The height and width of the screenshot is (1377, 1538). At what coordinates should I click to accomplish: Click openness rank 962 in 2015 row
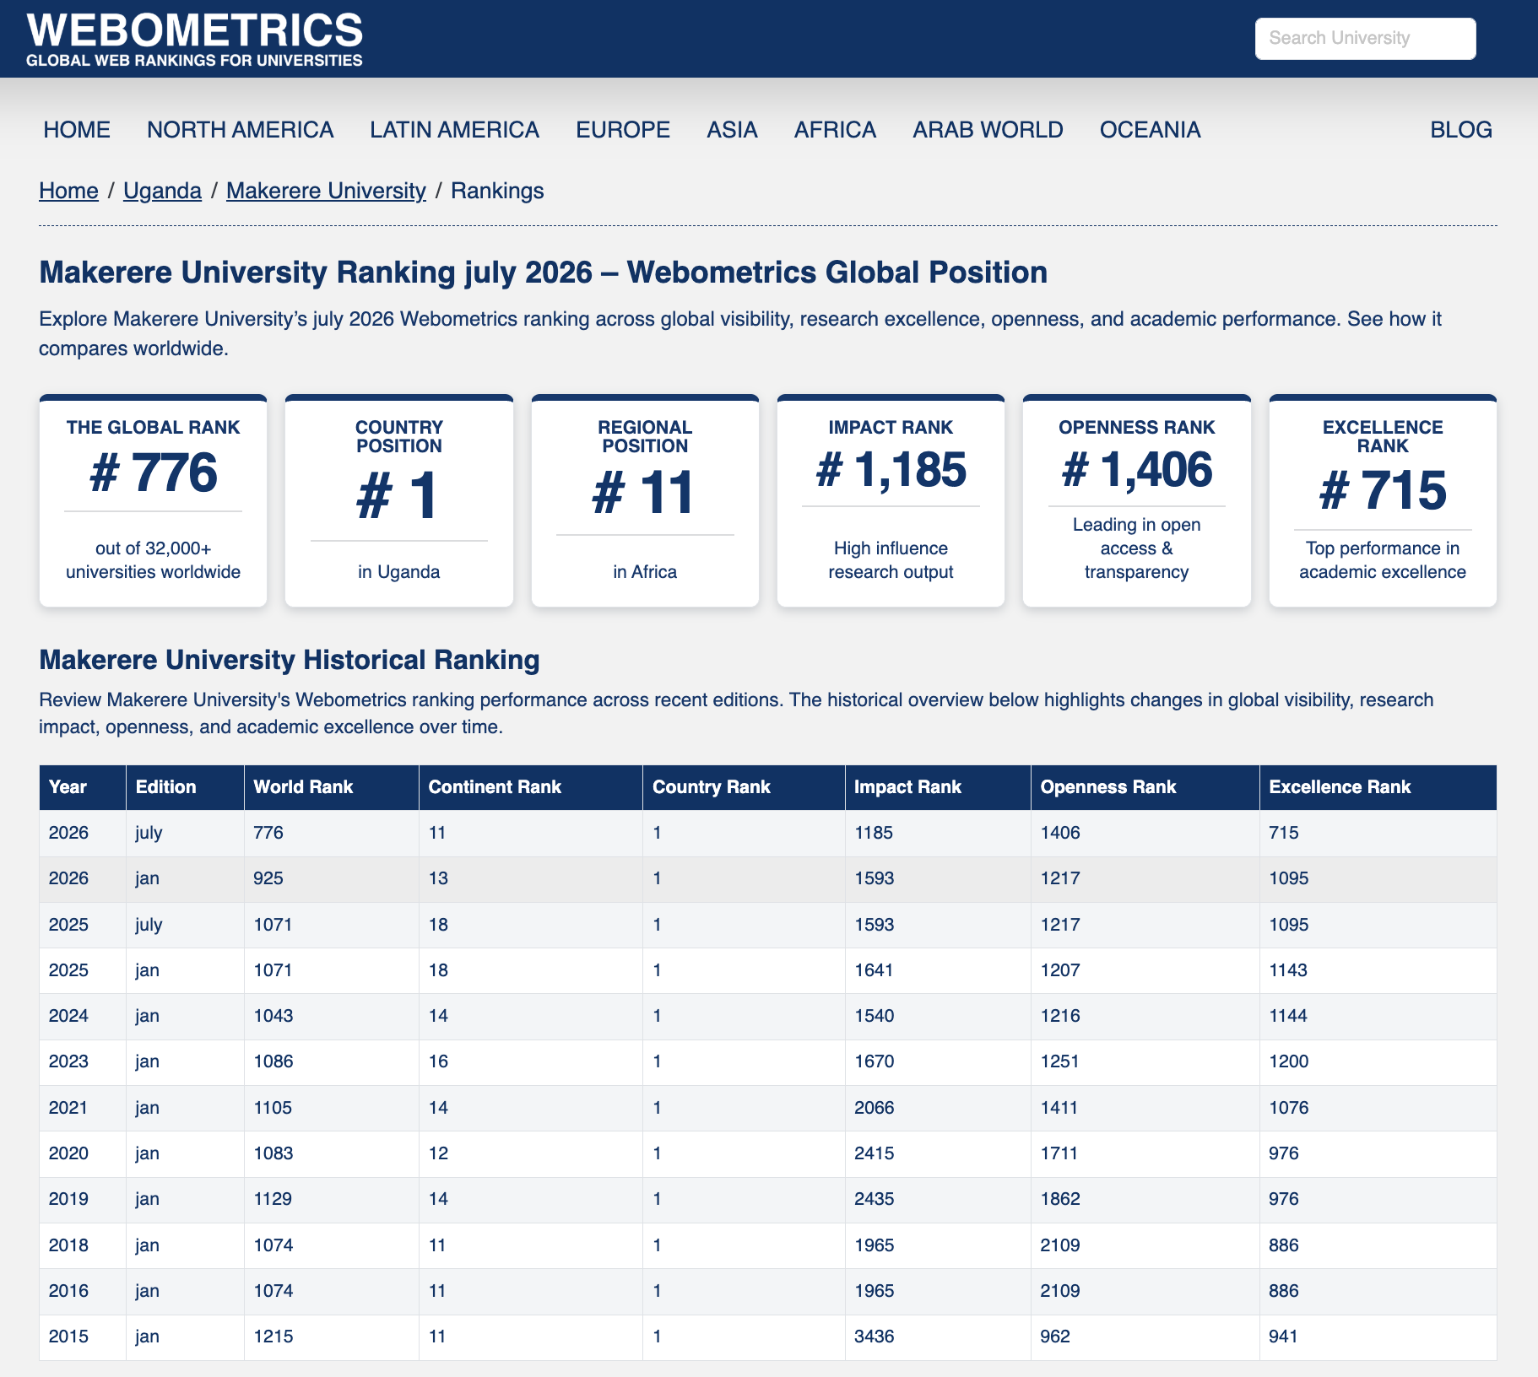1145,1336
